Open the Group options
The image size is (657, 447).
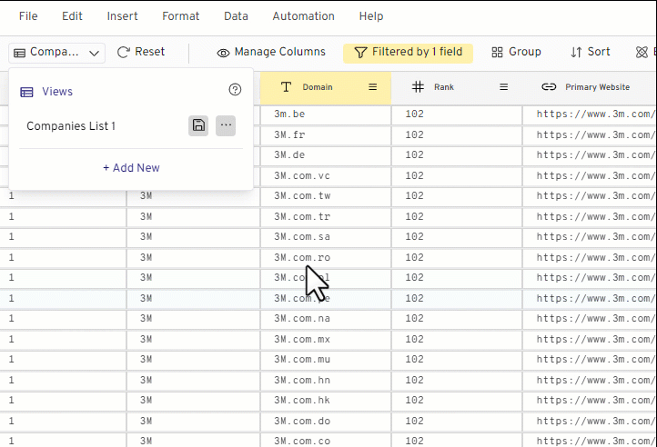[x=516, y=52]
